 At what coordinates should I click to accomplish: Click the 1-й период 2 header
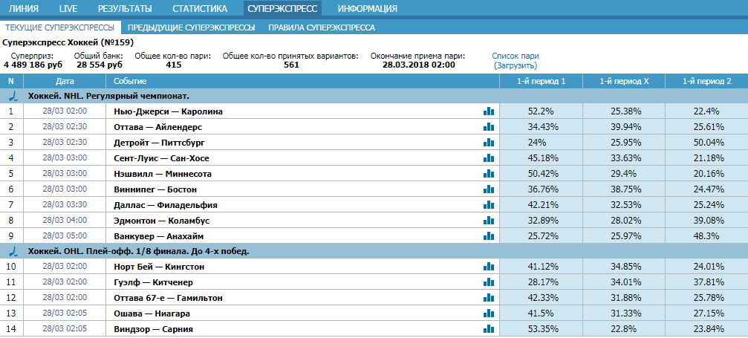[707, 81]
